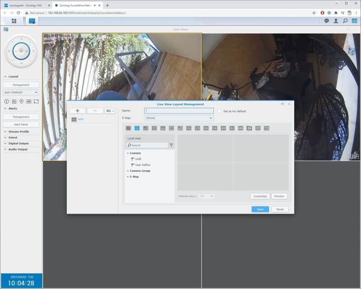The height and width of the screenshot is (289, 361).
Task: Expand the Stream Profile section
Action: click(18, 131)
